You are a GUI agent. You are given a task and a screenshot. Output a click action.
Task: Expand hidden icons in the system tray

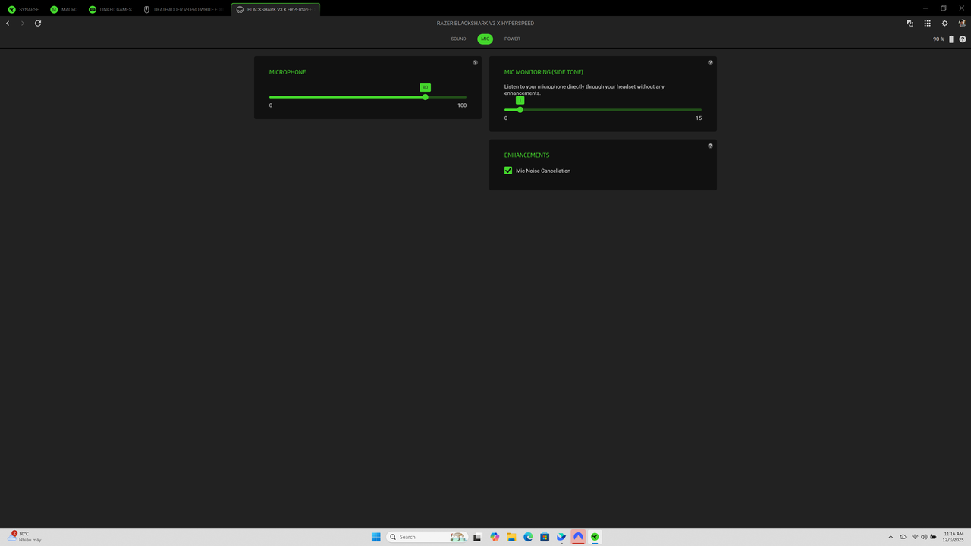click(x=891, y=537)
